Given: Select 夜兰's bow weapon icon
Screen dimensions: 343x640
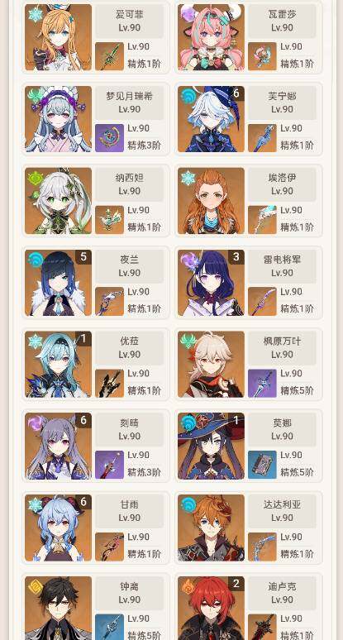Looking at the screenshot, I should coord(109,301).
